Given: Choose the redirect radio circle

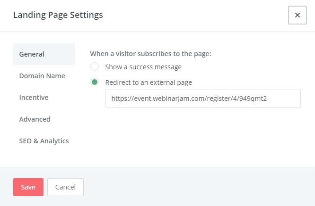Looking at the screenshot, I should tap(95, 82).
